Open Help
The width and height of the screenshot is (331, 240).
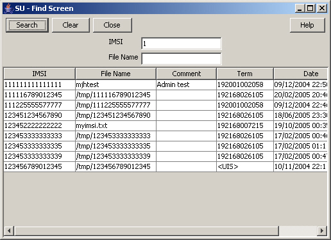307,25
